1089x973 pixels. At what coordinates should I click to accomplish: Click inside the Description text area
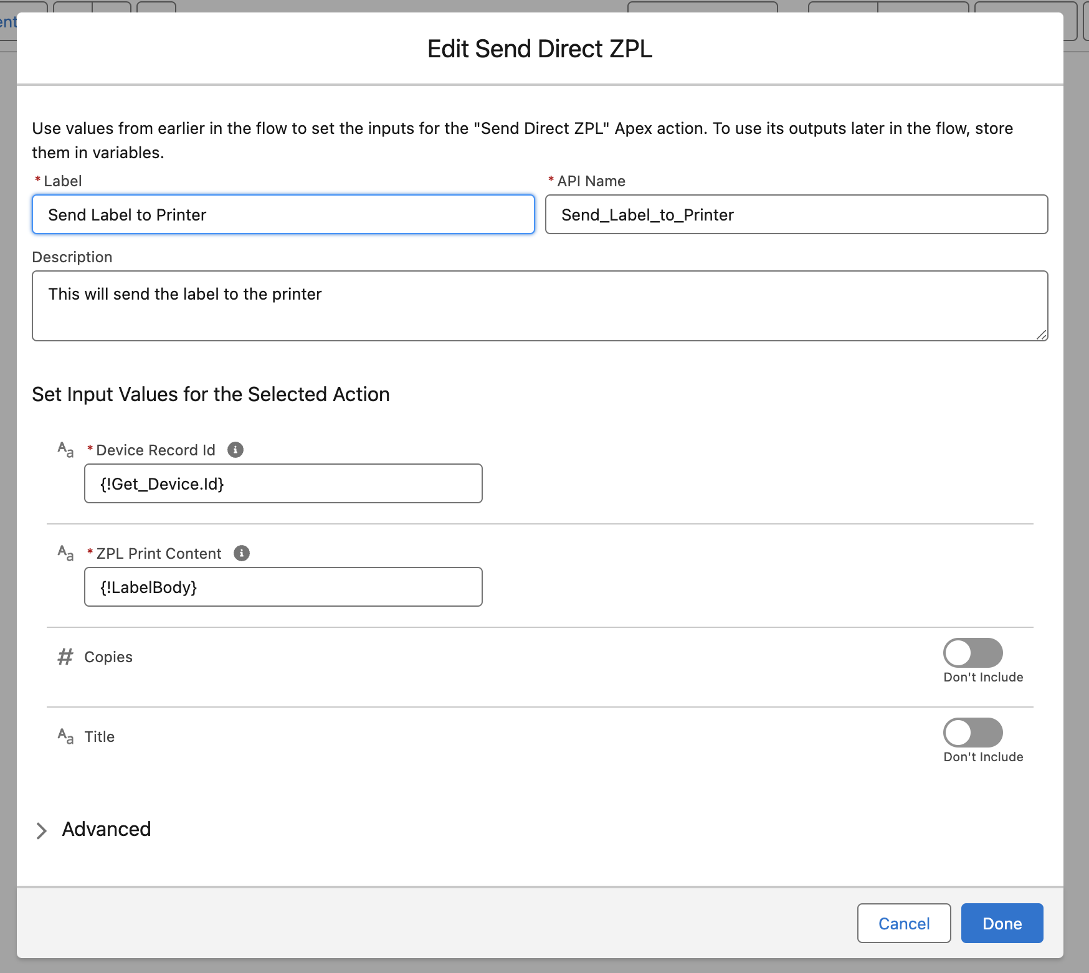(x=540, y=305)
